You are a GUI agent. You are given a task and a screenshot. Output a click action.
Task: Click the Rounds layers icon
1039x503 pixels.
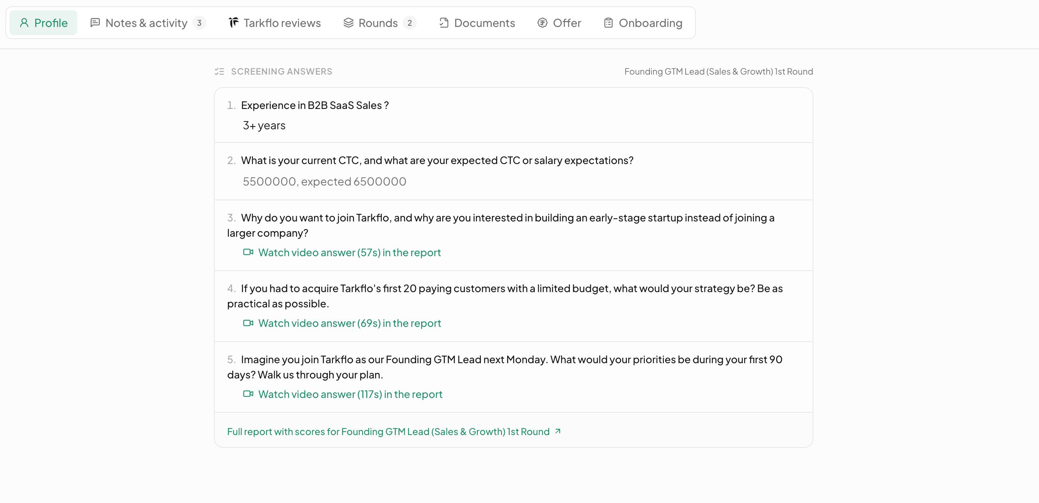pos(349,23)
